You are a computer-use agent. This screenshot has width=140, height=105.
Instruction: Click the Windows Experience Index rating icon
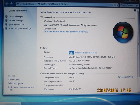point(71,53)
